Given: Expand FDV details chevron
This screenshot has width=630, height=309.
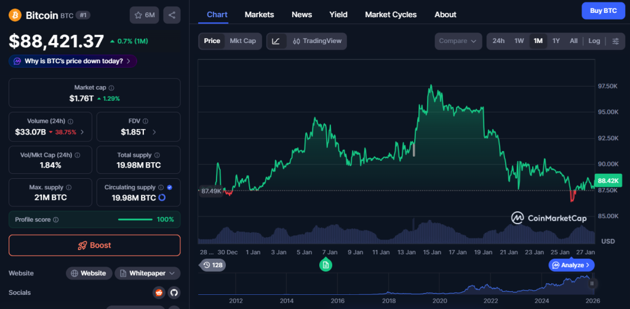Looking at the screenshot, I should pyautogui.click(x=154, y=132).
